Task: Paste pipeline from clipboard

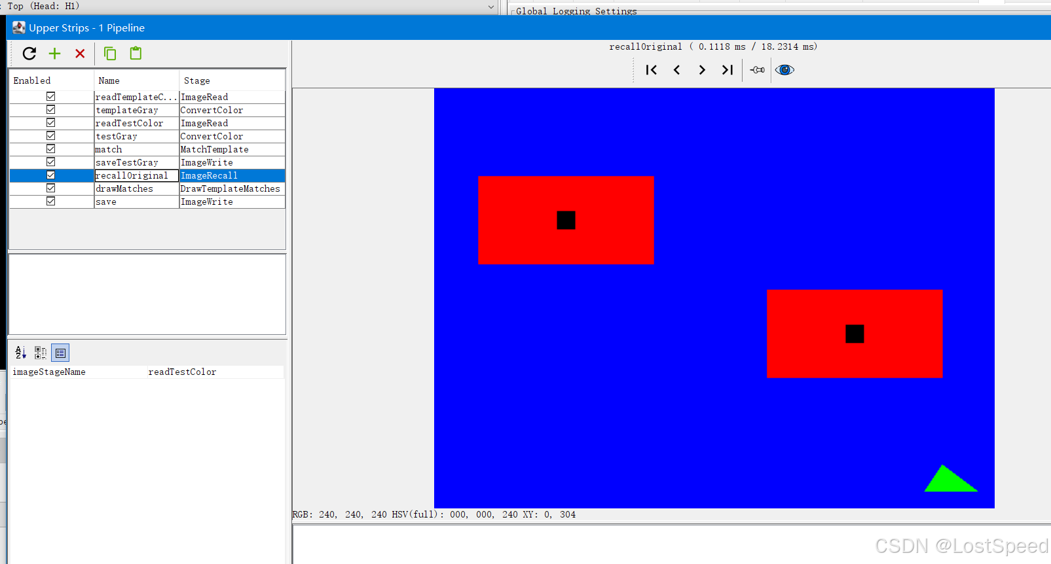Action: pos(136,54)
